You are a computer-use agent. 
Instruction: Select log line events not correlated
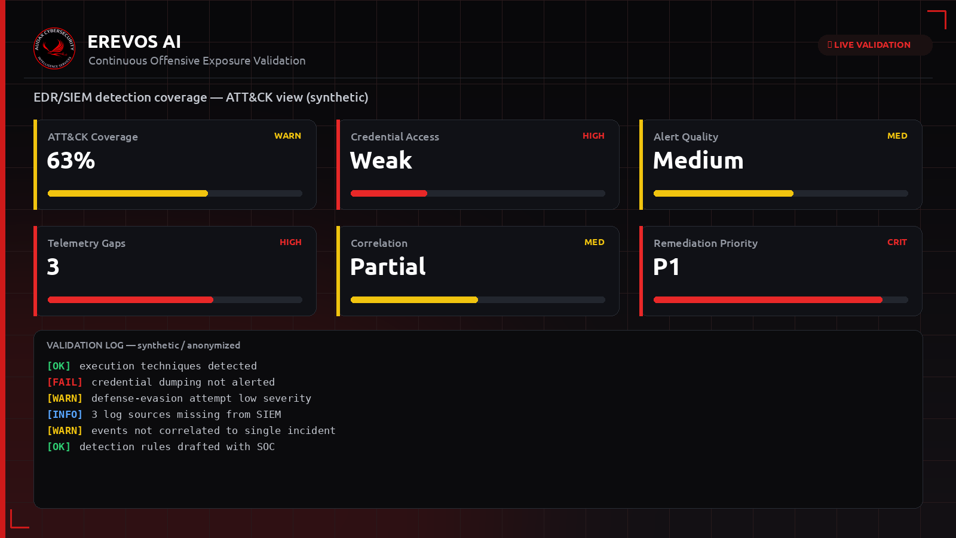point(213,430)
